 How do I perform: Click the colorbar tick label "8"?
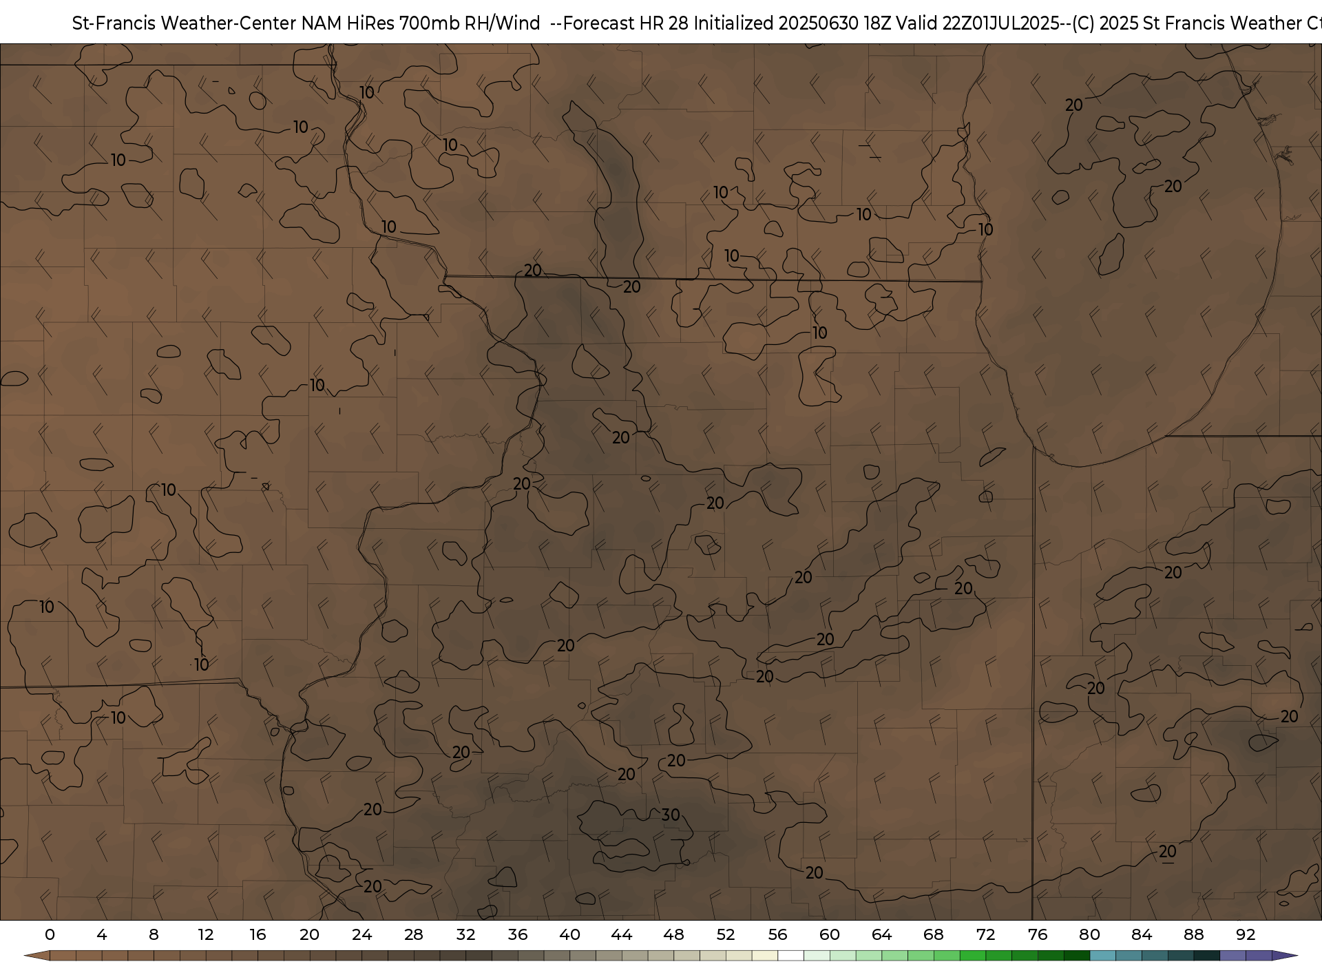point(154,934)
